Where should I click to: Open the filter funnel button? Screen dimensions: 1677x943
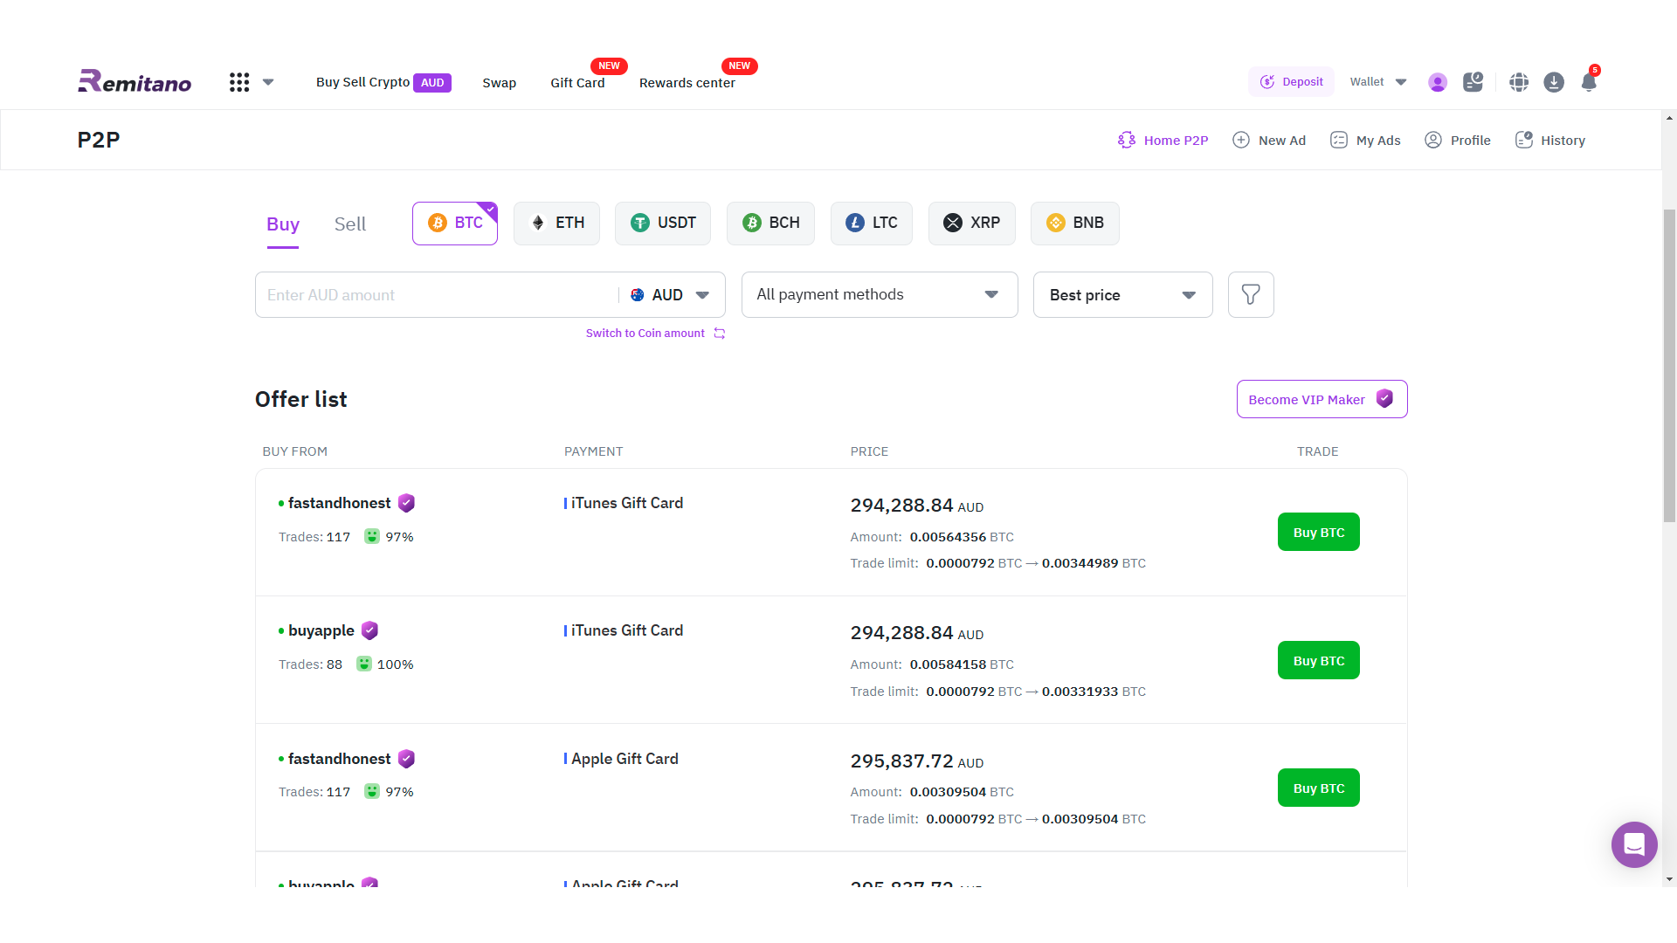(1251, 295)
